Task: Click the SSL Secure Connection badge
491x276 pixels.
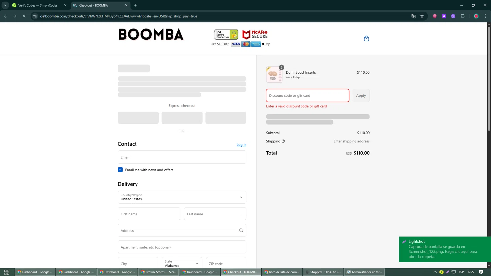Action: coord(226,34)
